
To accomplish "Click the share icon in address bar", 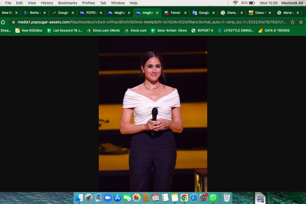I will pos(292,22).
